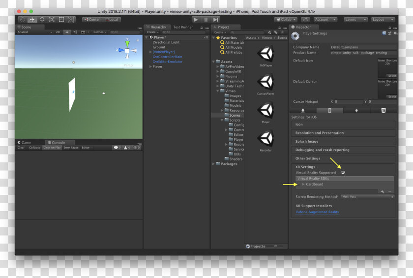Screen dimensions: 413x278
Task: Open the Account dropdown
Action: (325, 20)
